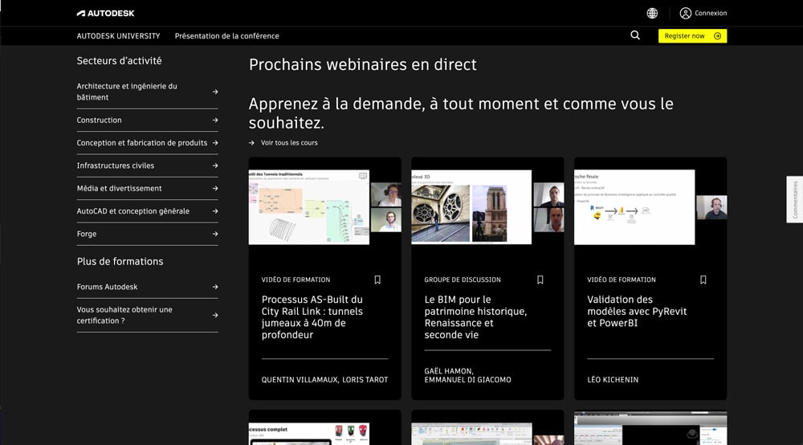Click the Plus de formations heading
The image size is (803, 445).
(x=120, y=261)
